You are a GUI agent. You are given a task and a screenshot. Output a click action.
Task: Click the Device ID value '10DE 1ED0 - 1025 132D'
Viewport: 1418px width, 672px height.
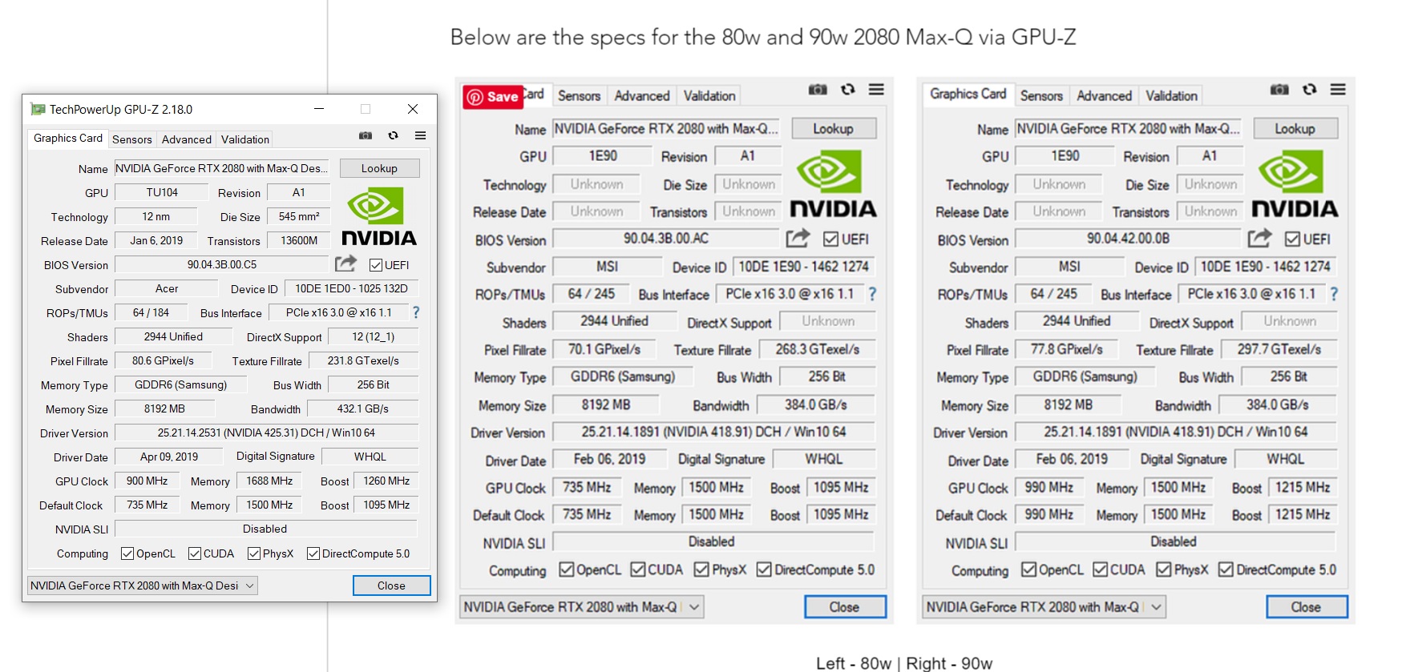click(351, 288)
